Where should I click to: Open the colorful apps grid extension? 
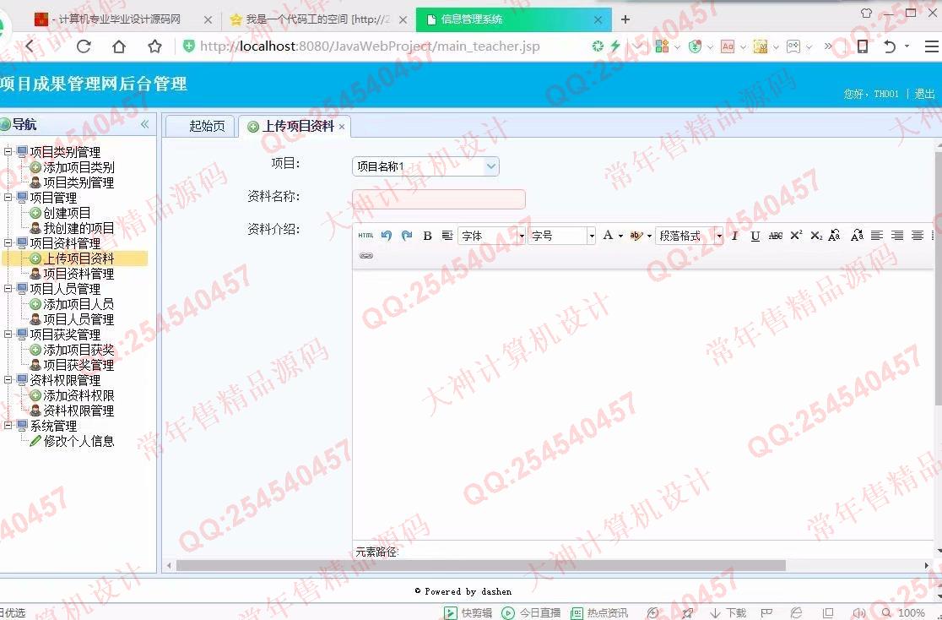[662, 46]
